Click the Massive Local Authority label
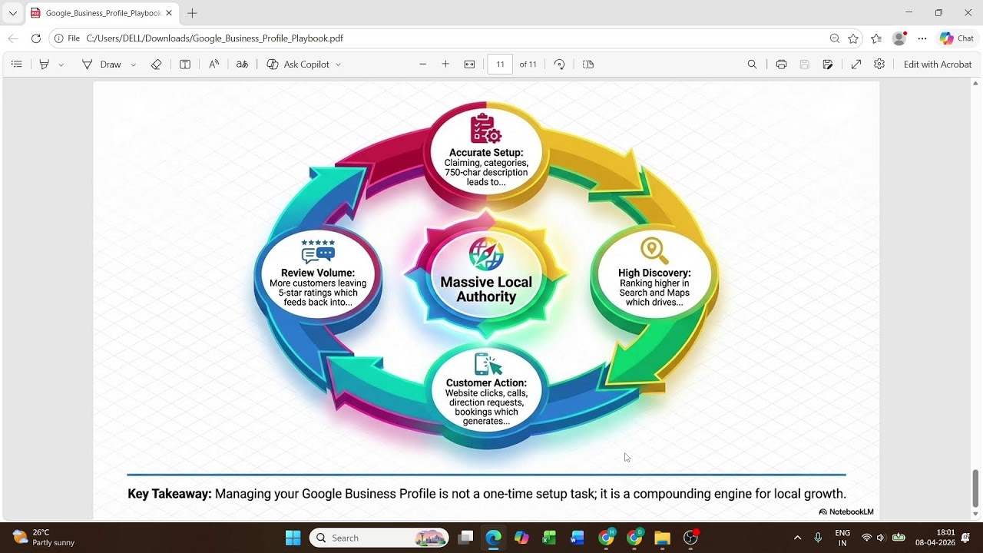This screenshot has height=553, width=983. 486,290
